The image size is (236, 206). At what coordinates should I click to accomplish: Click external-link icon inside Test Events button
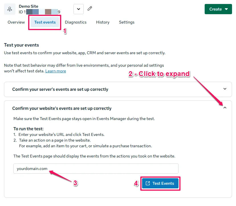[147, 183]
